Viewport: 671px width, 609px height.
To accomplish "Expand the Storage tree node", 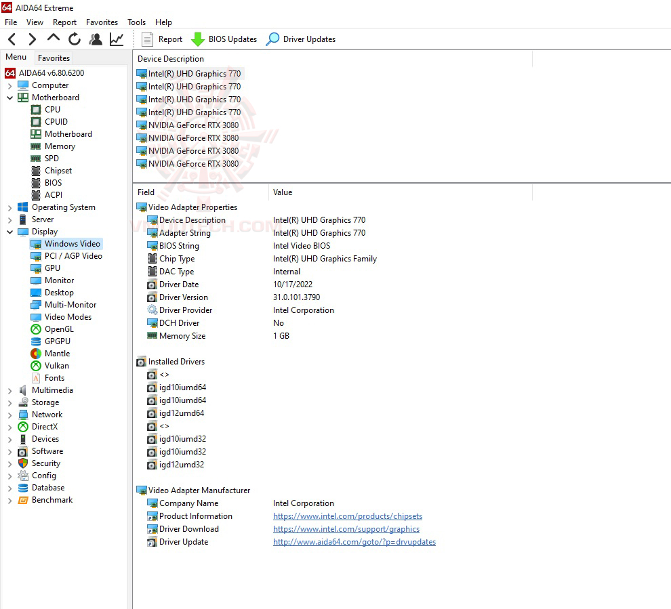I will [x=10, y=403].
